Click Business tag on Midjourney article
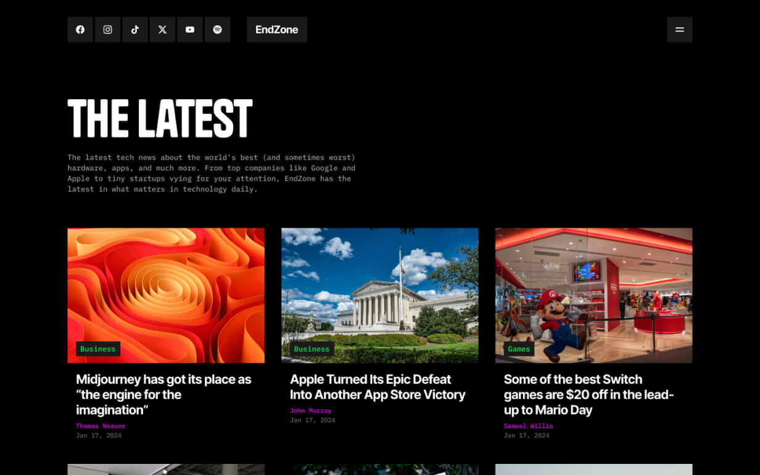The height and width of the screenshot is (475, 760). [x=98, y=349]
